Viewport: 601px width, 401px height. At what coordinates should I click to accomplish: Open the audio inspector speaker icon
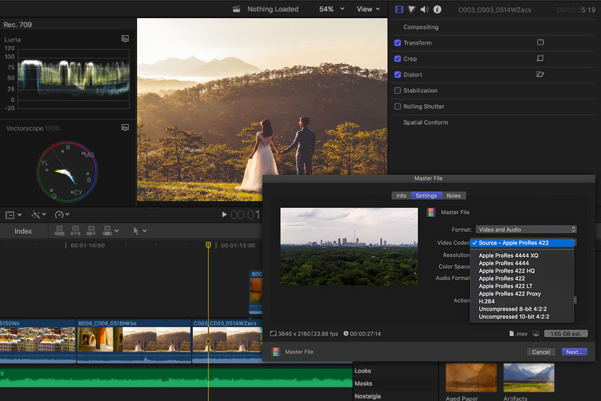[424, 9]
